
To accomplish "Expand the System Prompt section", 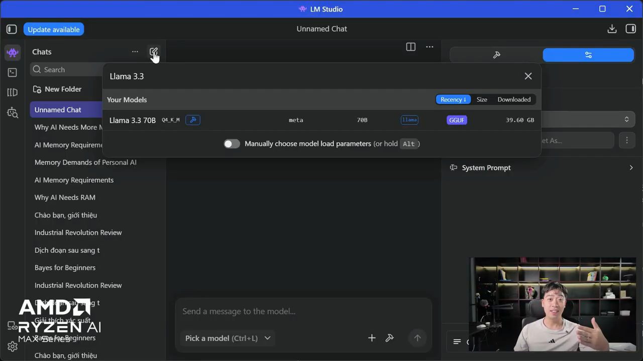I will [542, 167].
